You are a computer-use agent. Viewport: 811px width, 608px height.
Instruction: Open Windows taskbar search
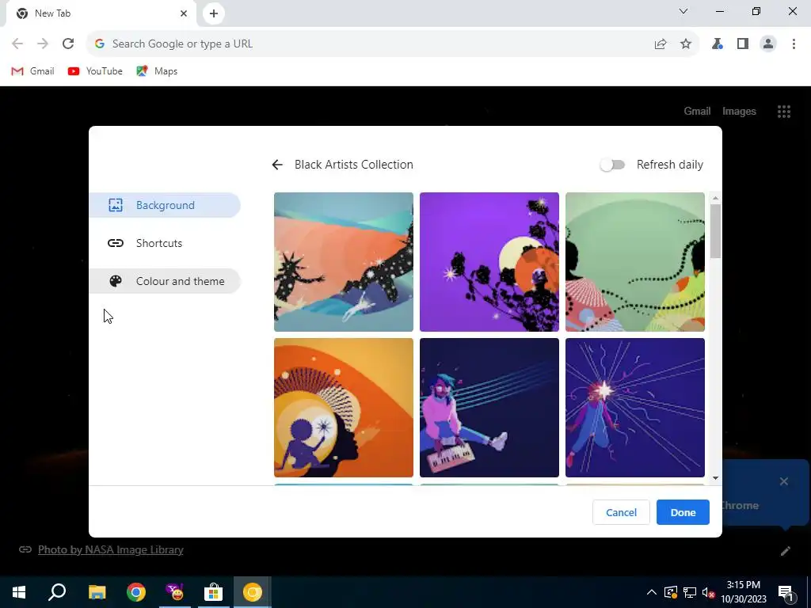[57, 592]
